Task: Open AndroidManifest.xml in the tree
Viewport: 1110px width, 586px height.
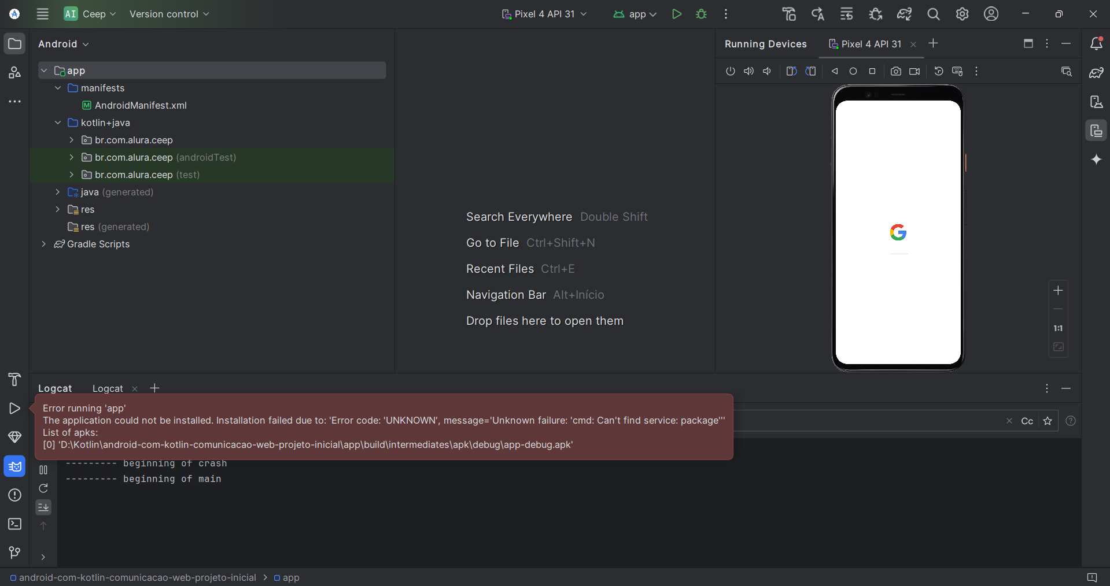Action: point(141,105)
